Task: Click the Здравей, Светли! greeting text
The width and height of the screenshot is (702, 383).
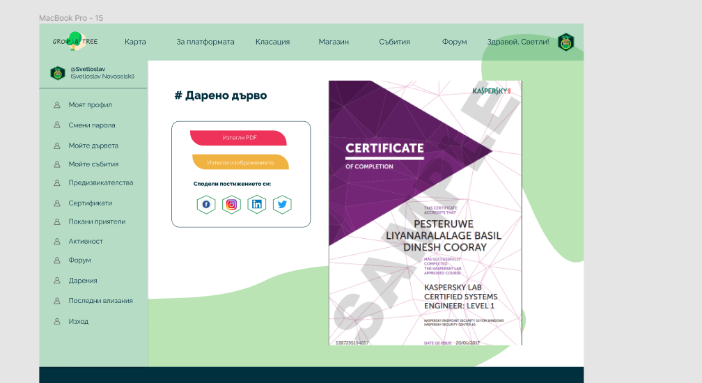Action: click(x=518, y=42)
